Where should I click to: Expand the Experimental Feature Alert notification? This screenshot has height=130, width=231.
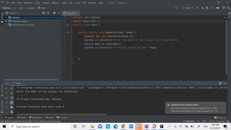[x=223, y=111]
